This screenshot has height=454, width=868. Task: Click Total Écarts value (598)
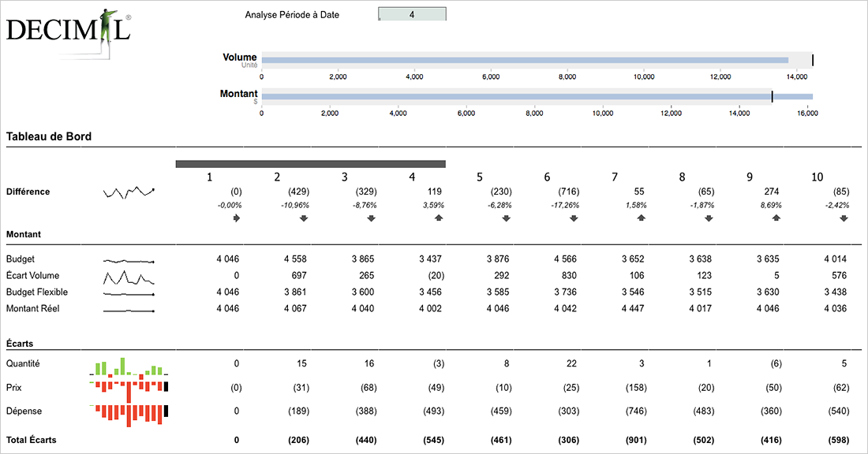click(839, 440)
